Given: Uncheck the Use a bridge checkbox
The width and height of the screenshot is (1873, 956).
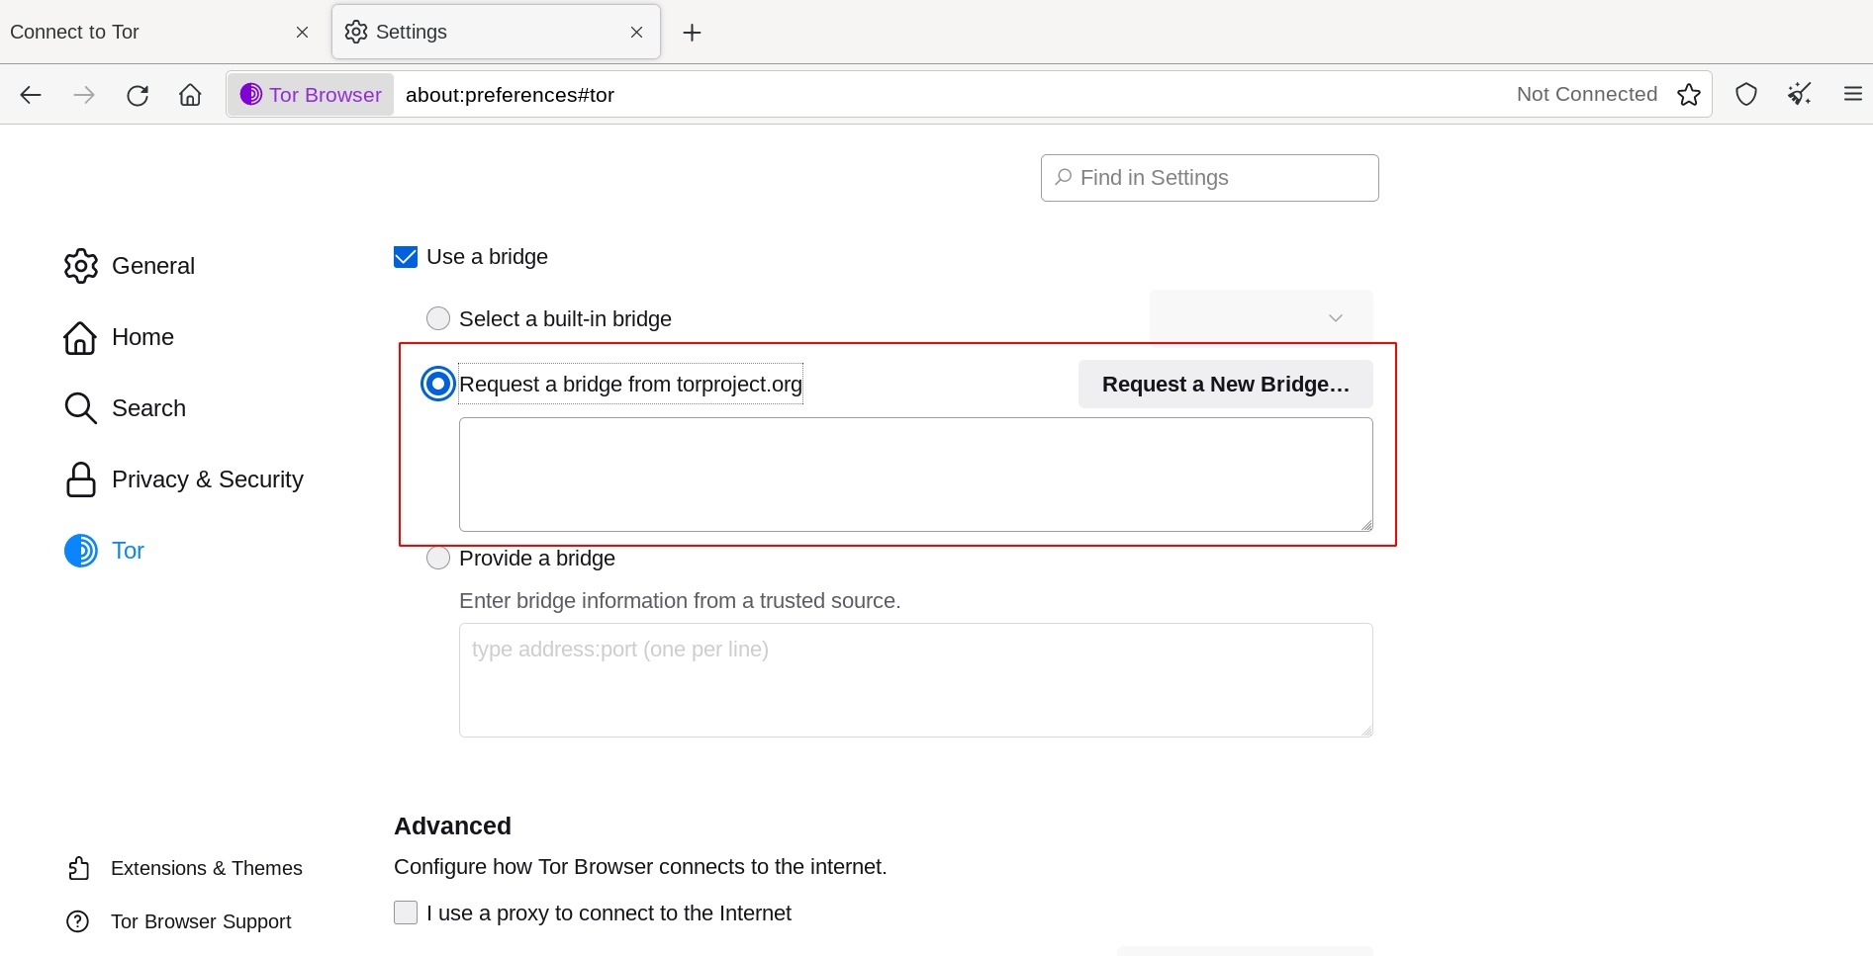Looking at the screenshot, I should [406, 257].
